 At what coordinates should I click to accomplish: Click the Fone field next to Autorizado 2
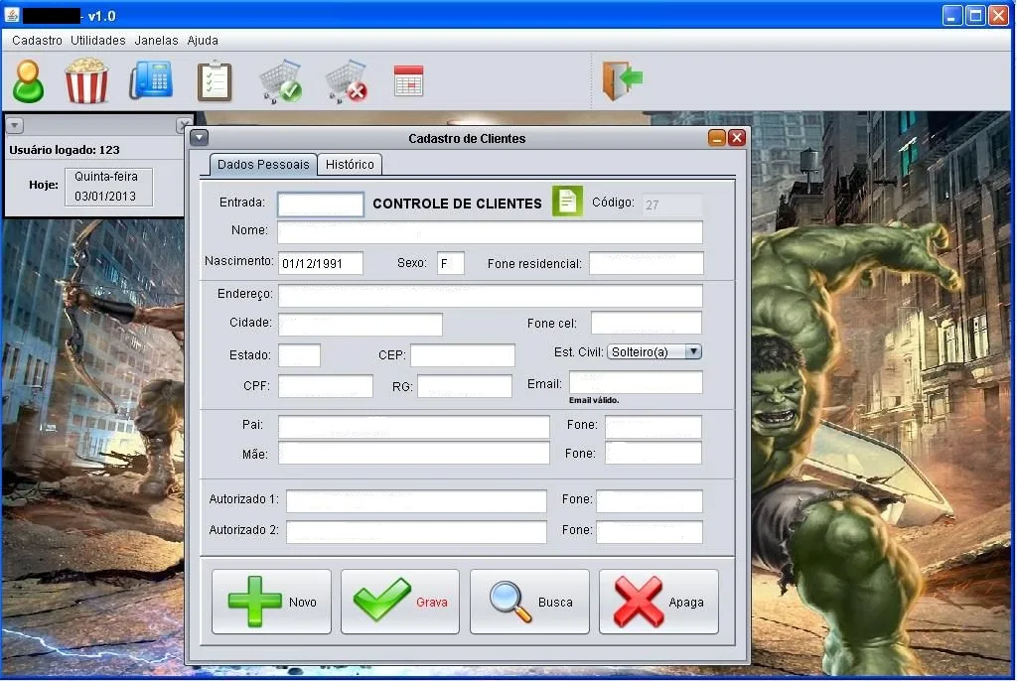pyautogui.click(x=650, y=532)
